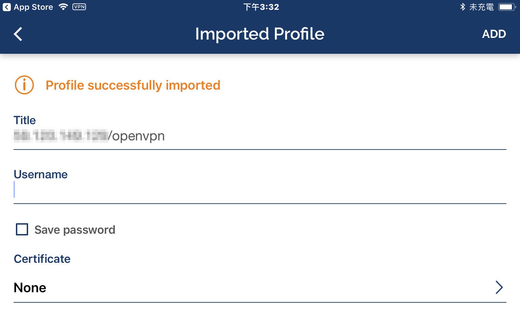Tap ADD to add the profile
Viewport: 520px width, 322px height.
tap(494, 34)
